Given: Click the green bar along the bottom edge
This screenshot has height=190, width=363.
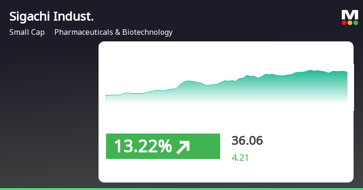Looking at the screenshot, I should (x=181, y=189).
